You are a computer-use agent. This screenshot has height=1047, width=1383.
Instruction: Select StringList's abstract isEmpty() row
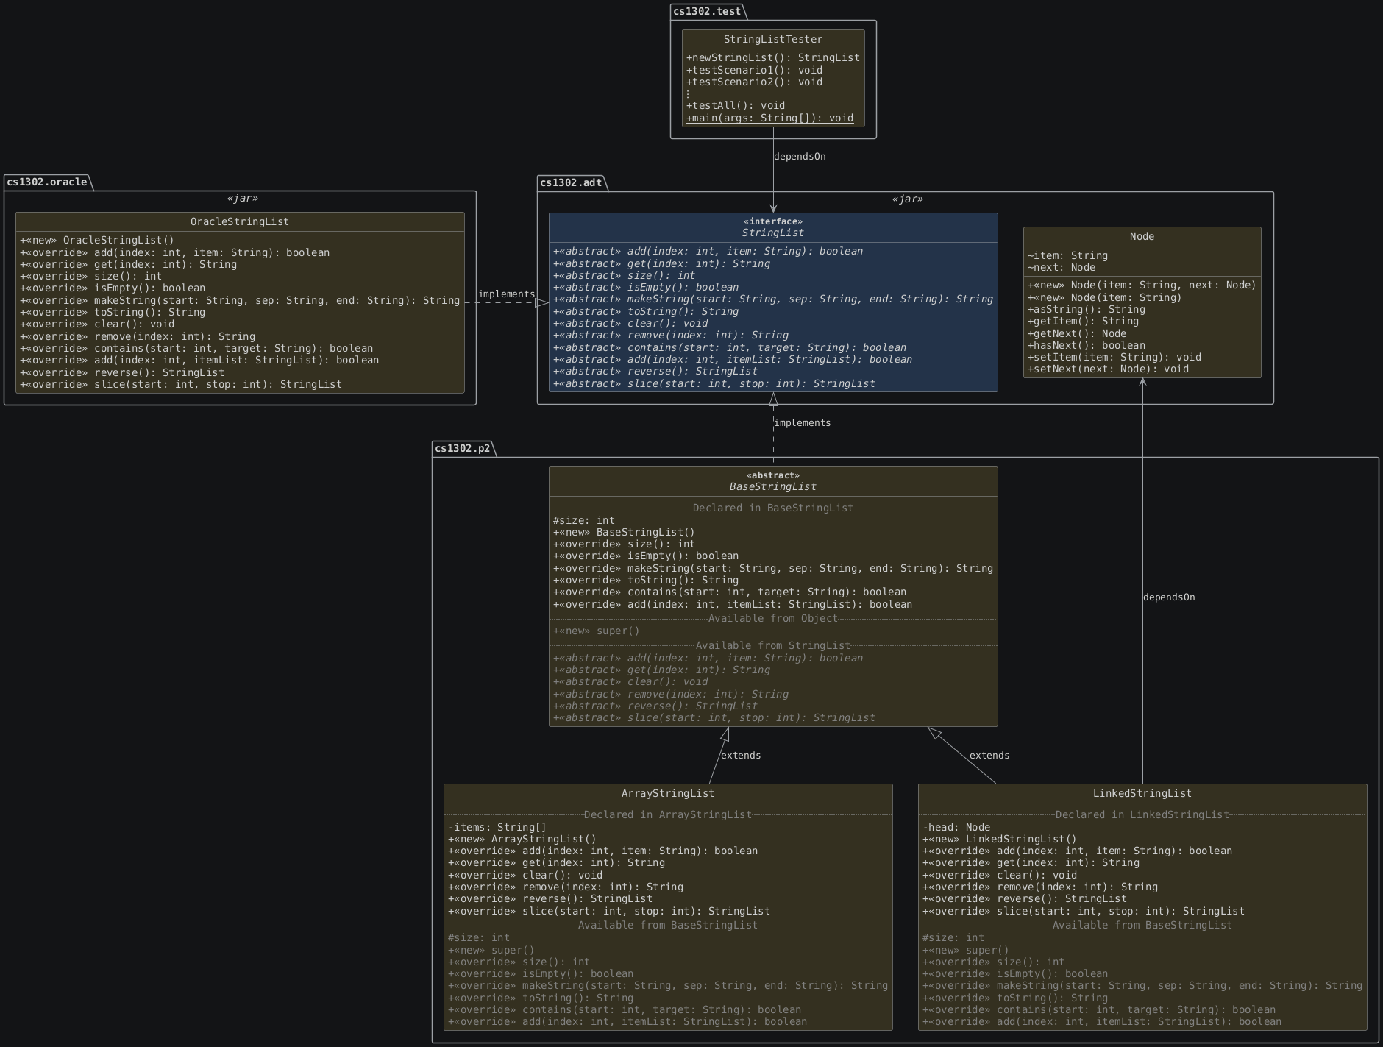click(646, 288)
